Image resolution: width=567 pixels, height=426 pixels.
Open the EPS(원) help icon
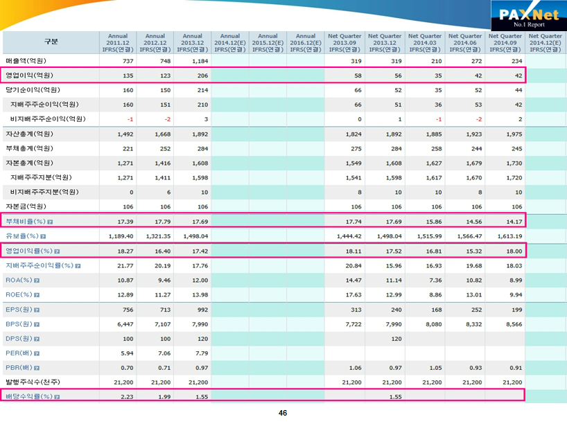[37, 310]
